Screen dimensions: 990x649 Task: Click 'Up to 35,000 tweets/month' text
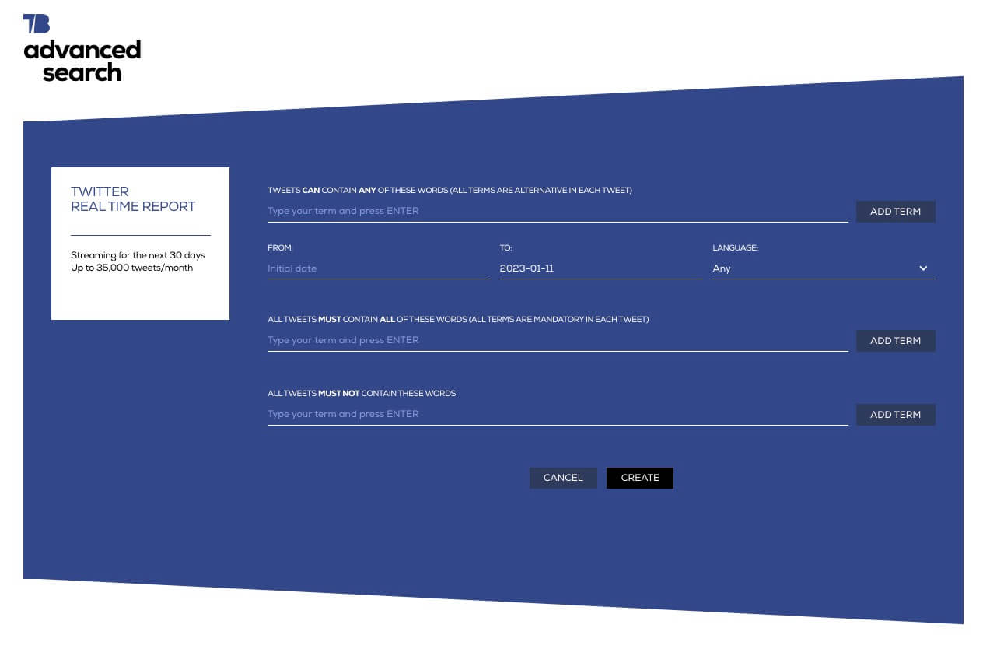coord(131,268)
